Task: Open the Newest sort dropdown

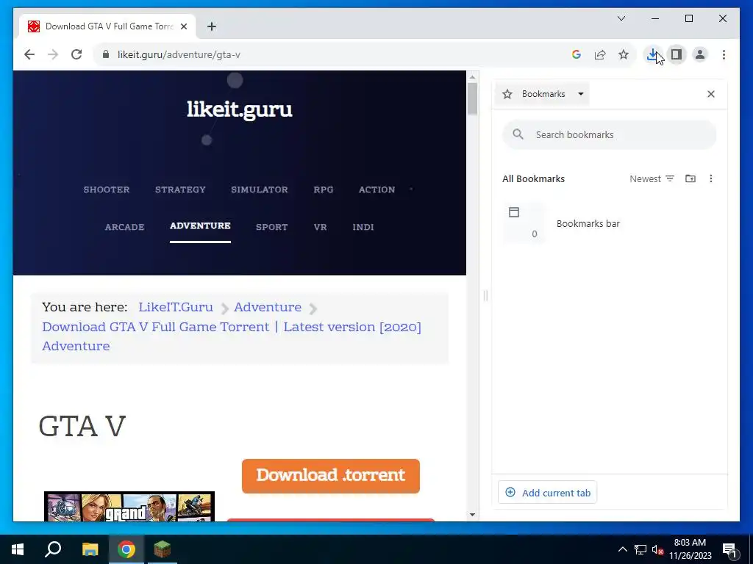Action: 652,179
